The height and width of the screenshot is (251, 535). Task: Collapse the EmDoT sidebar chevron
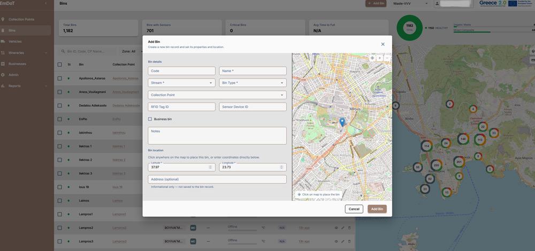tap(46, 3)
